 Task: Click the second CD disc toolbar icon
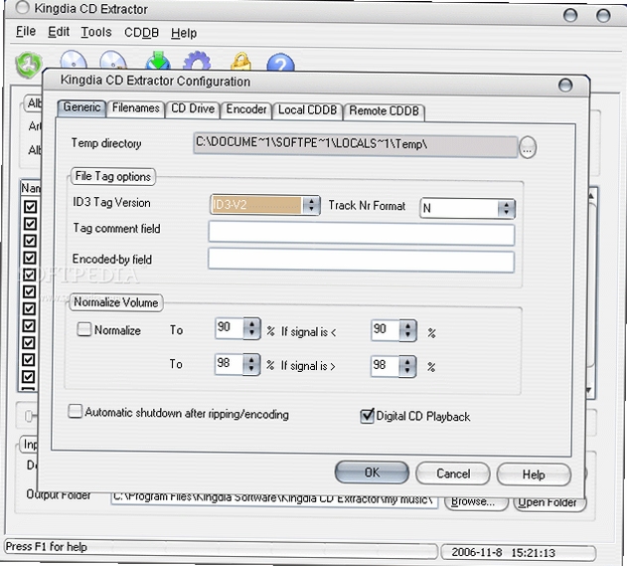[x=113, y=61]
